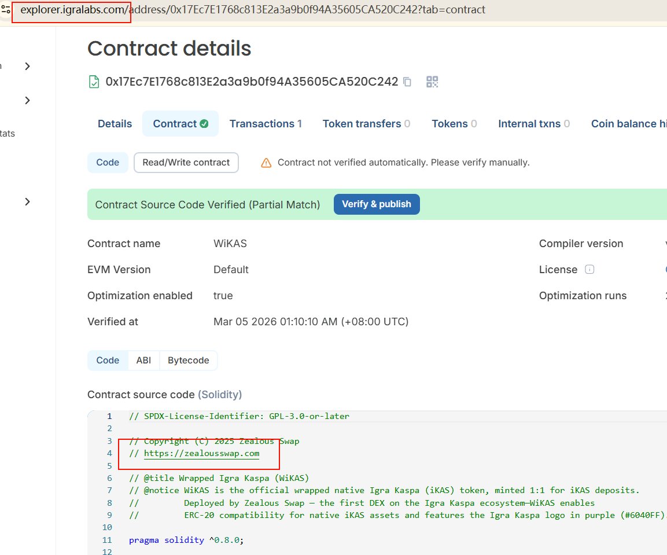667x555 pixels.
Task: Click the verified contract file icon beside the address
Action: click(x=94, y=82)
